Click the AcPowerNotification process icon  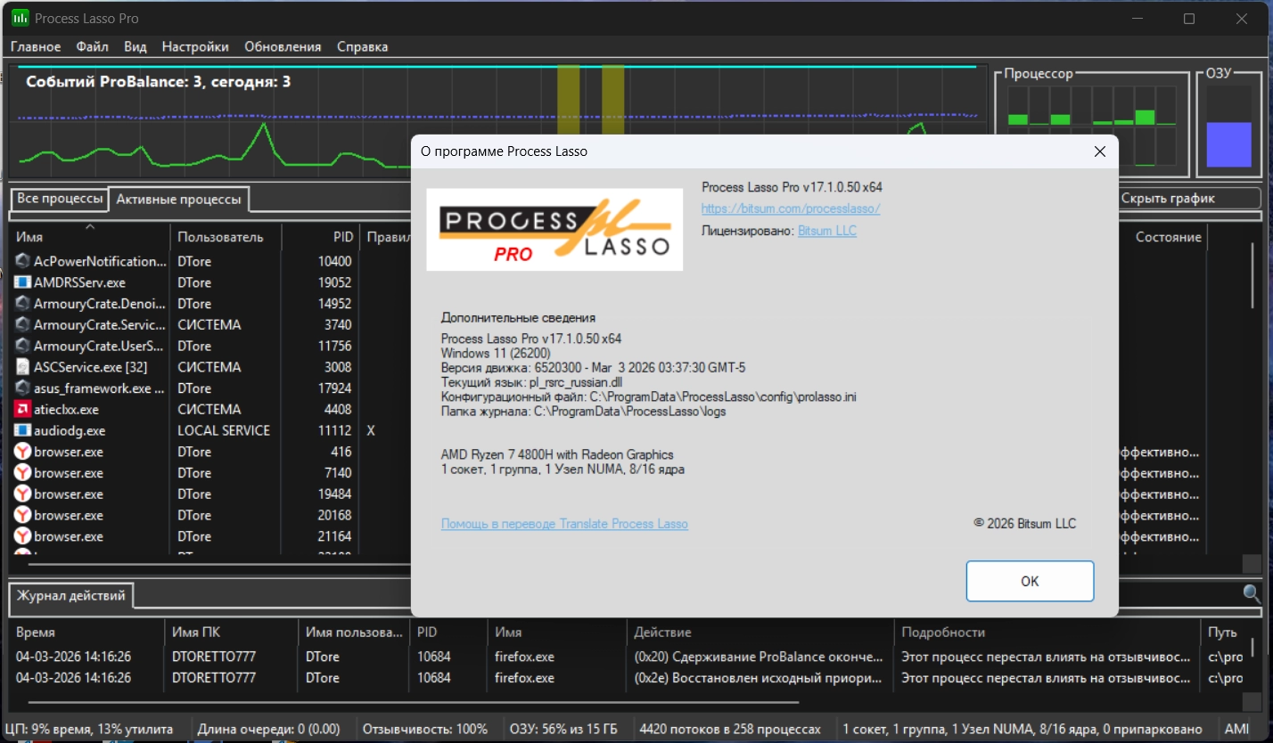23,261
